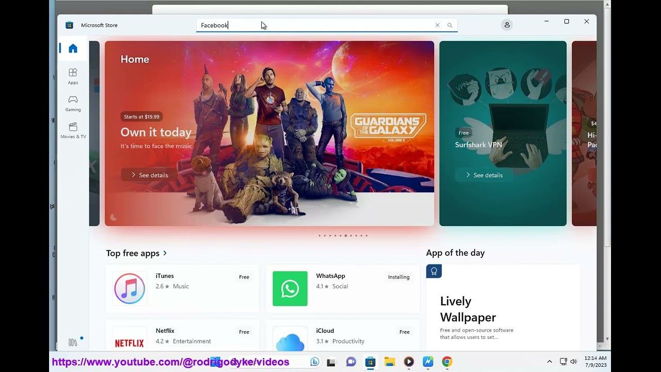The height and width of the screenshot is (372, 661).
Task: Open Google Chrome from taskbar
Action: coord(447,362)
